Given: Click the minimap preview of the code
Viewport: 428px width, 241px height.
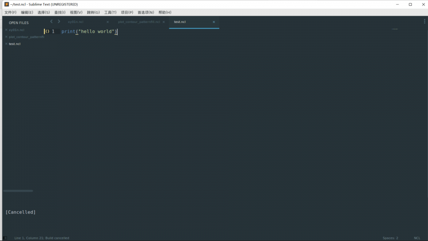Looking at the screenshot, I should pyautogui.click(x=395, y=29).
